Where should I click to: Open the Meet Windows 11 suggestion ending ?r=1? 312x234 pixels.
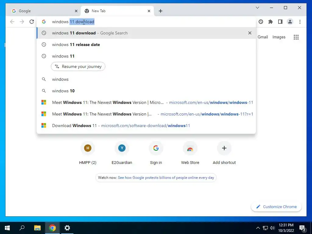click(x=146, y=114)
